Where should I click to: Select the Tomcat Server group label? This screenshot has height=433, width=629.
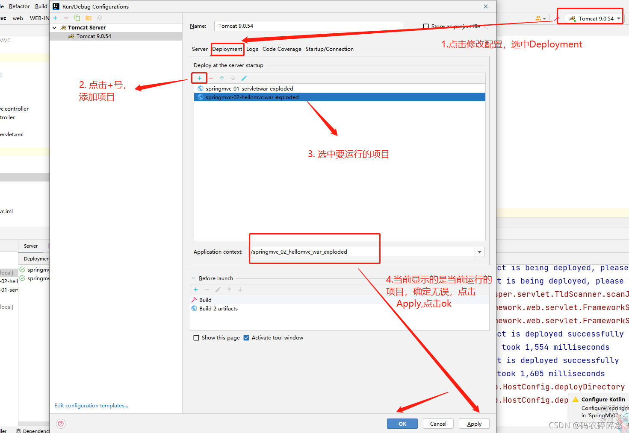(86, 28)
